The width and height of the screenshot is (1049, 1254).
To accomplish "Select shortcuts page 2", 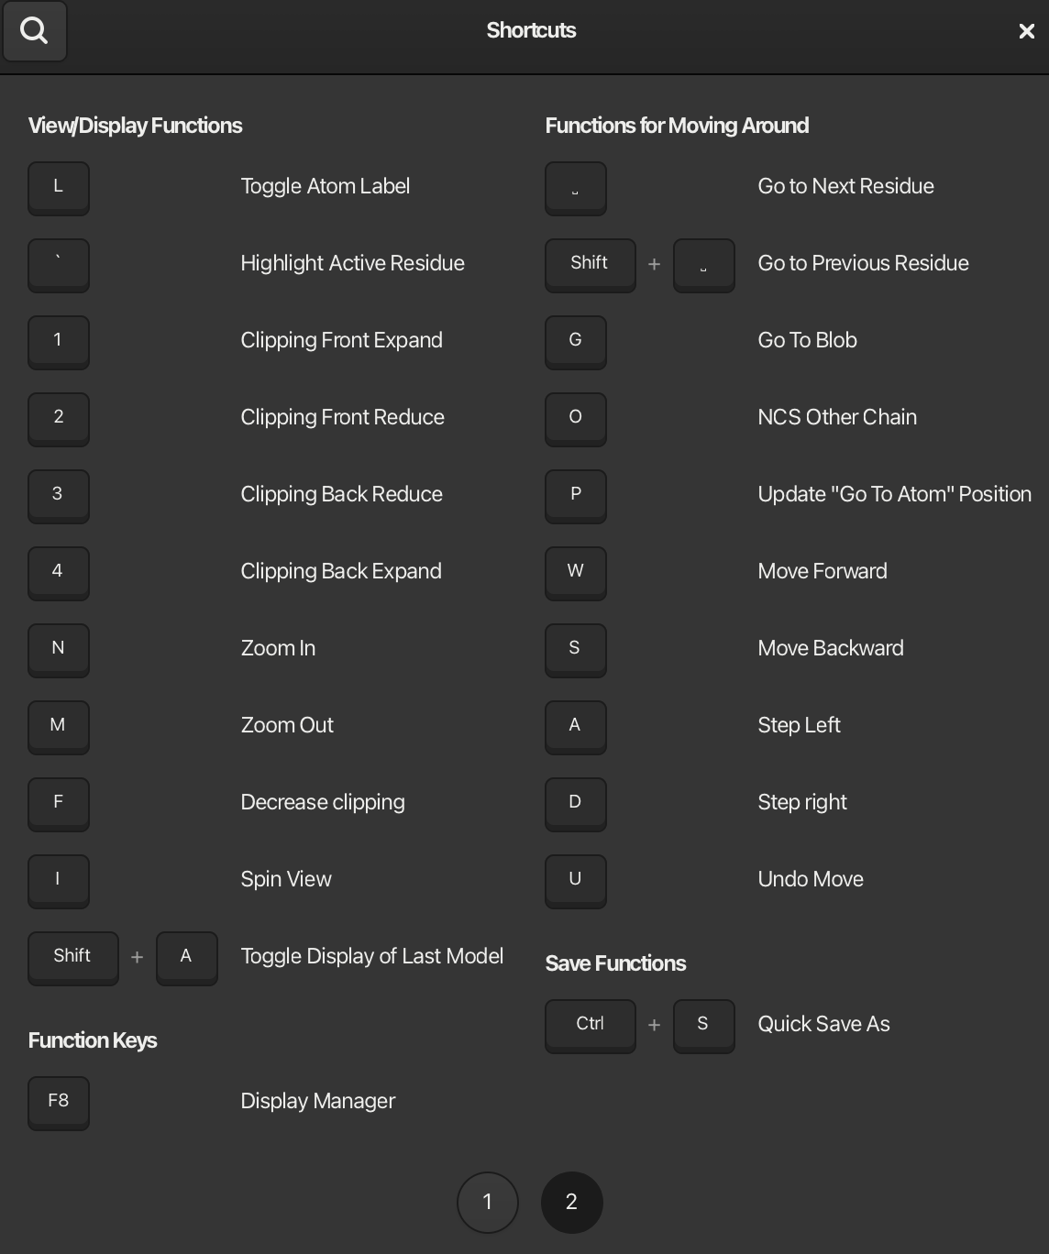I will [x=571, y=1202].
